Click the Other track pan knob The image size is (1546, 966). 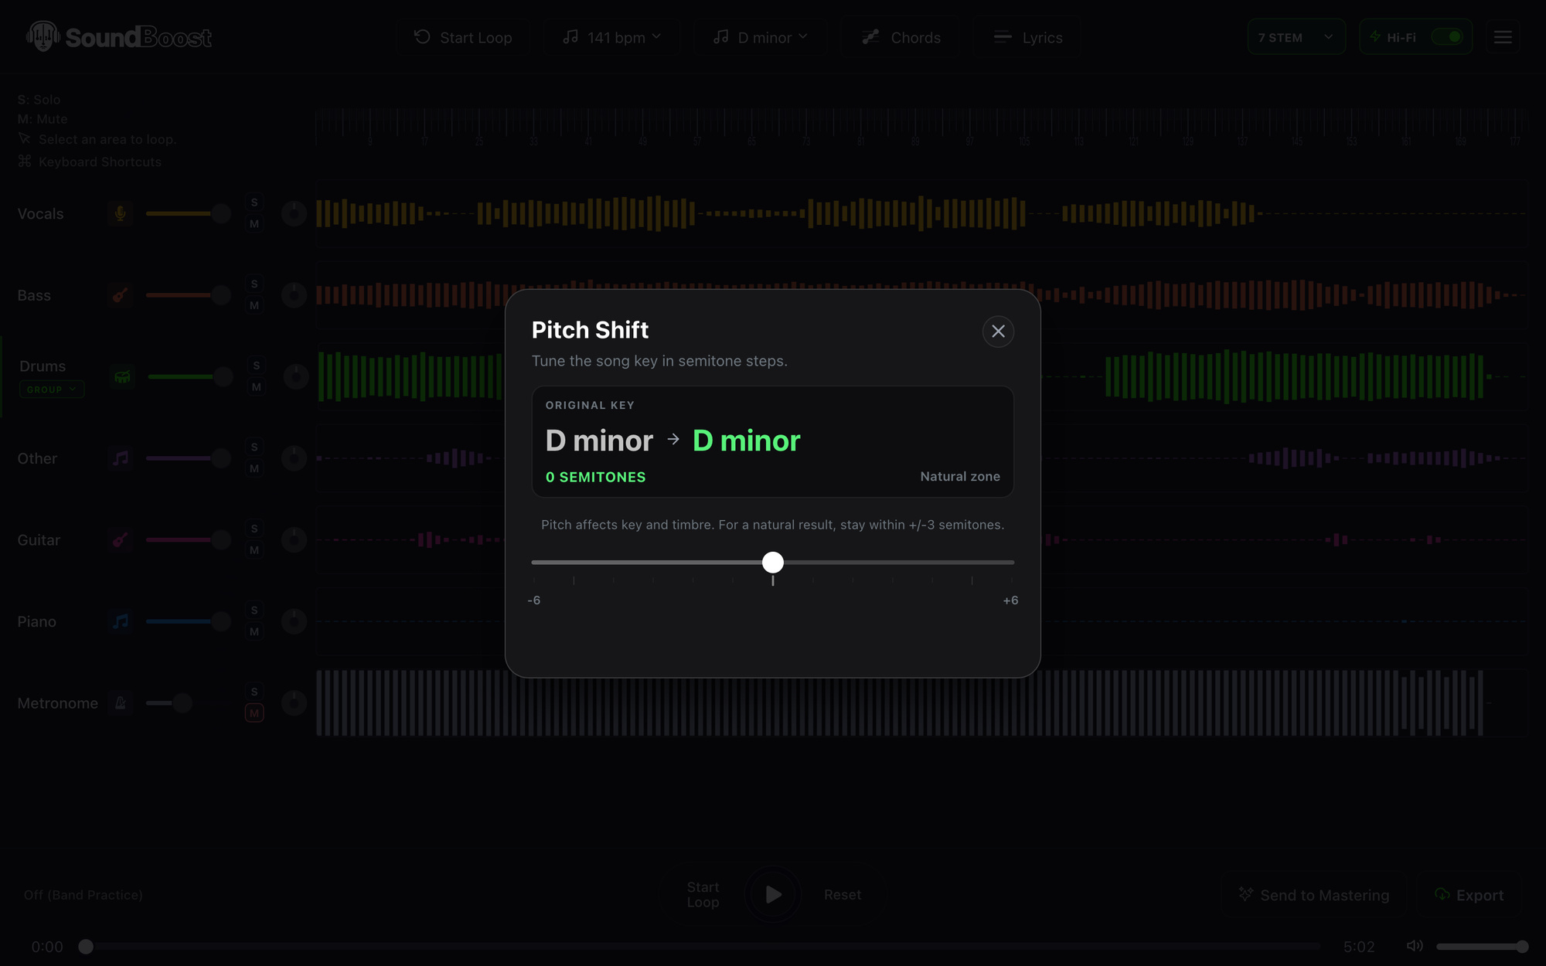click(x=294, y=458)
